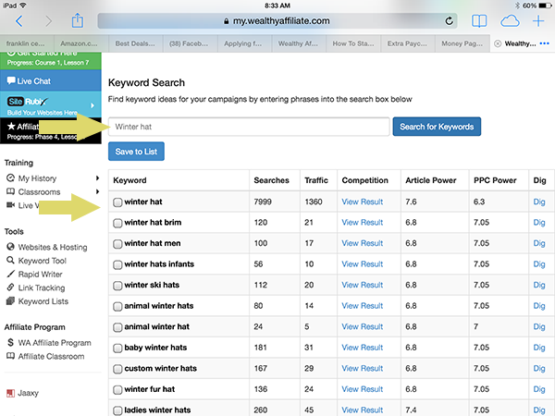Viewport: 555px width, 416px height.
Task: Check the box for baby winter hats
Action: 117,349
